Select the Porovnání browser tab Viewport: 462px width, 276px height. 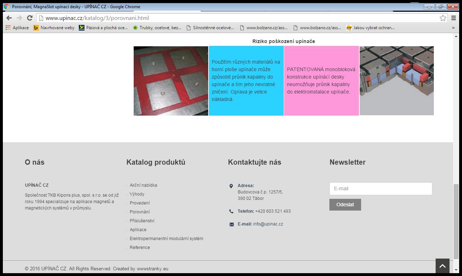click(76, 7)
